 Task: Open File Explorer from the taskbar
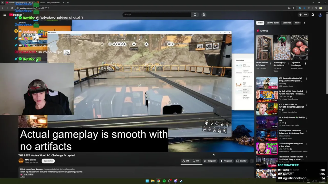153,181
